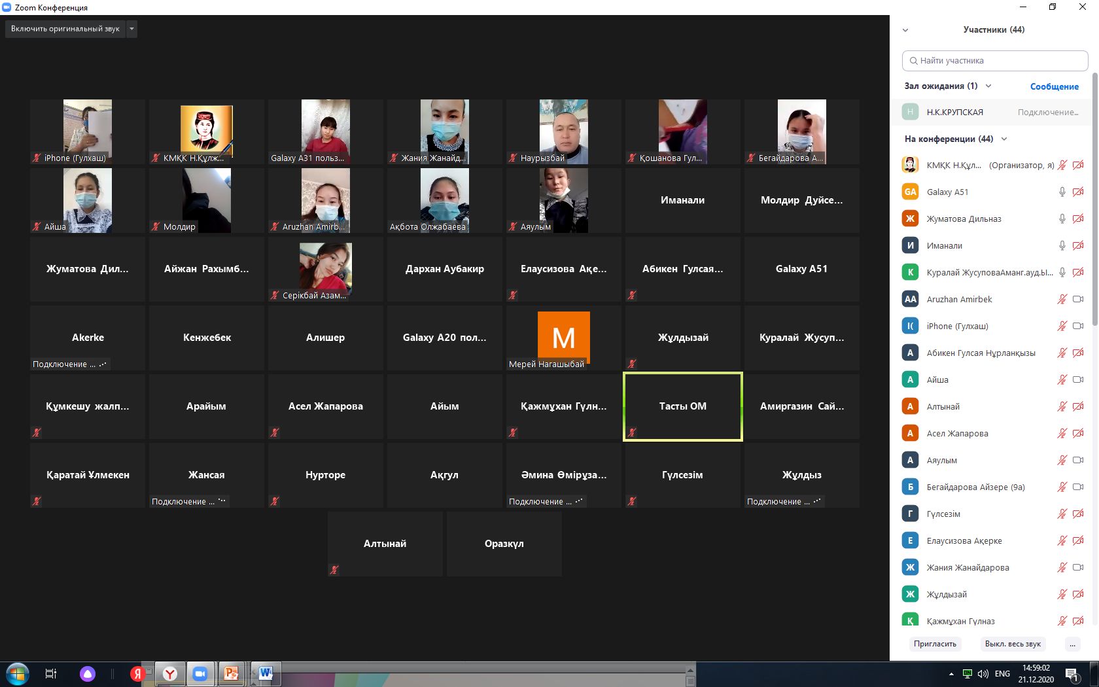Open Word from the taskbar

(x=266, y=673)
